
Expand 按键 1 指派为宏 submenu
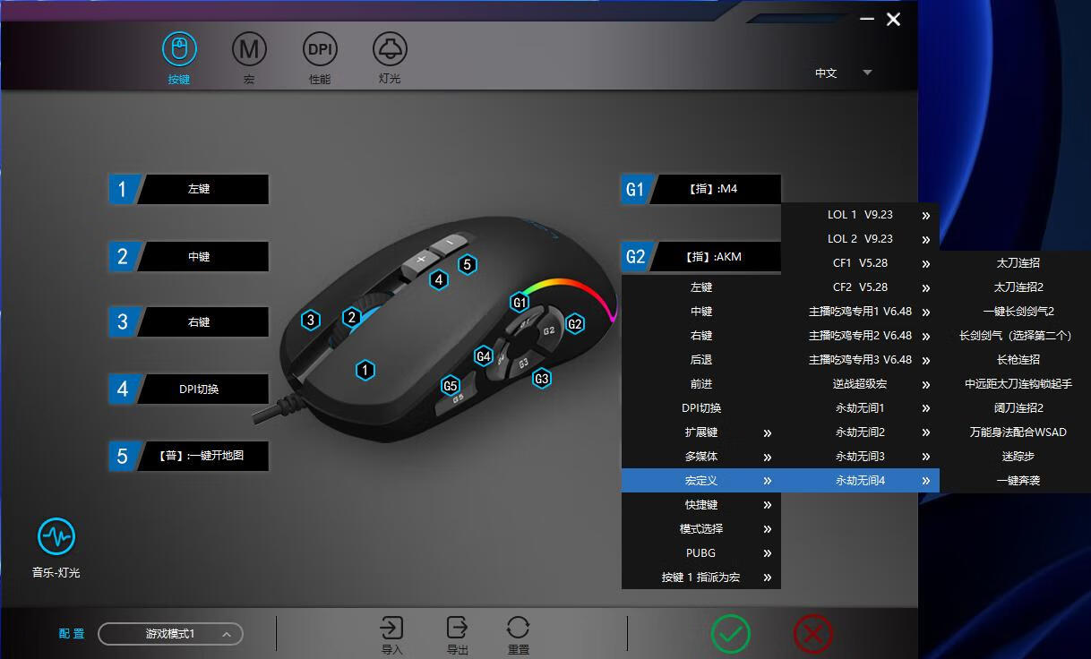pyautogui.click(x=701, y=578)
